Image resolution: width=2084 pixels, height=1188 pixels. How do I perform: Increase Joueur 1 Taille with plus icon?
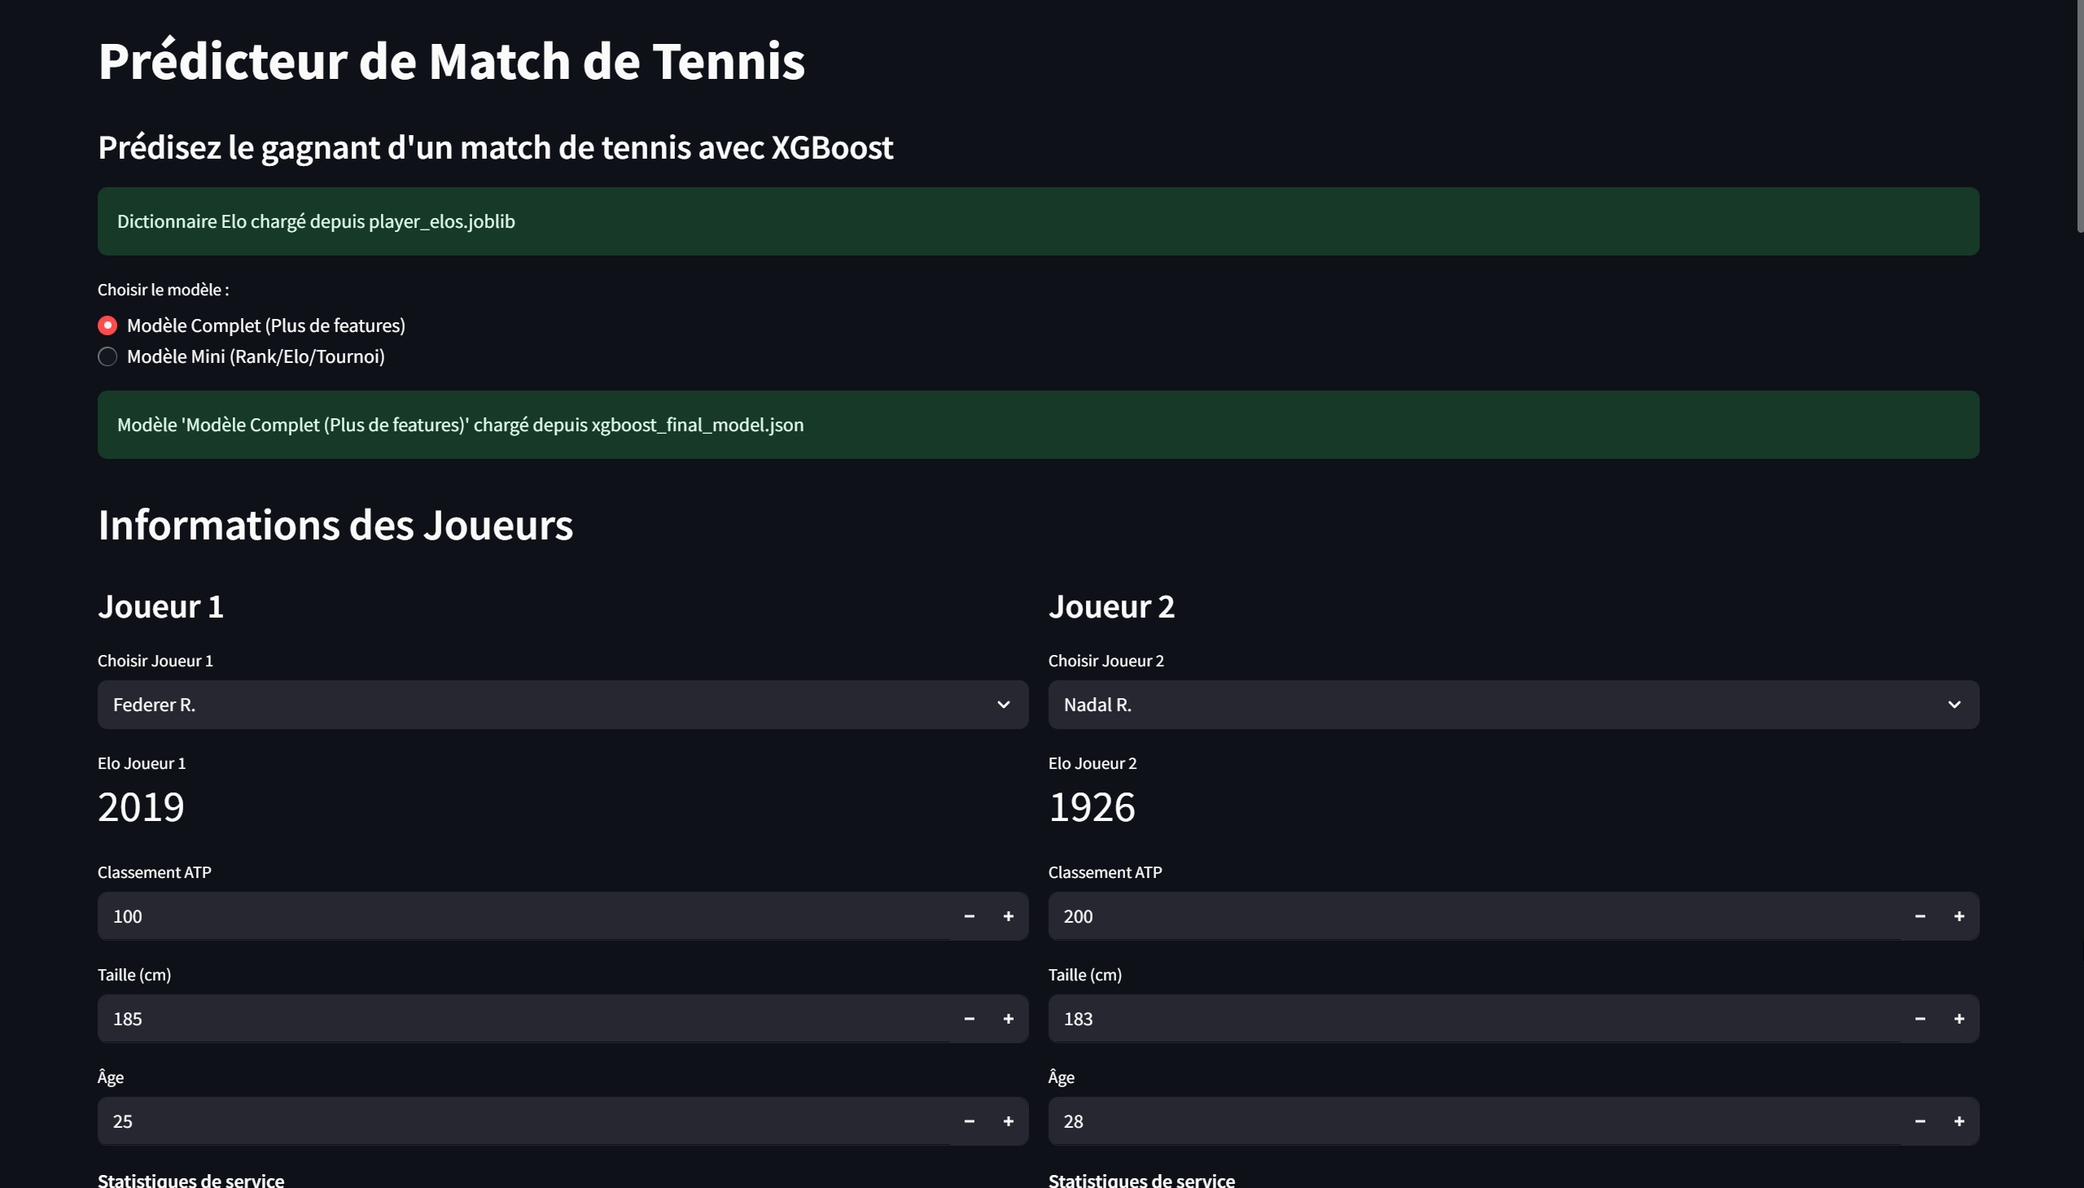pos(1008,1019)
